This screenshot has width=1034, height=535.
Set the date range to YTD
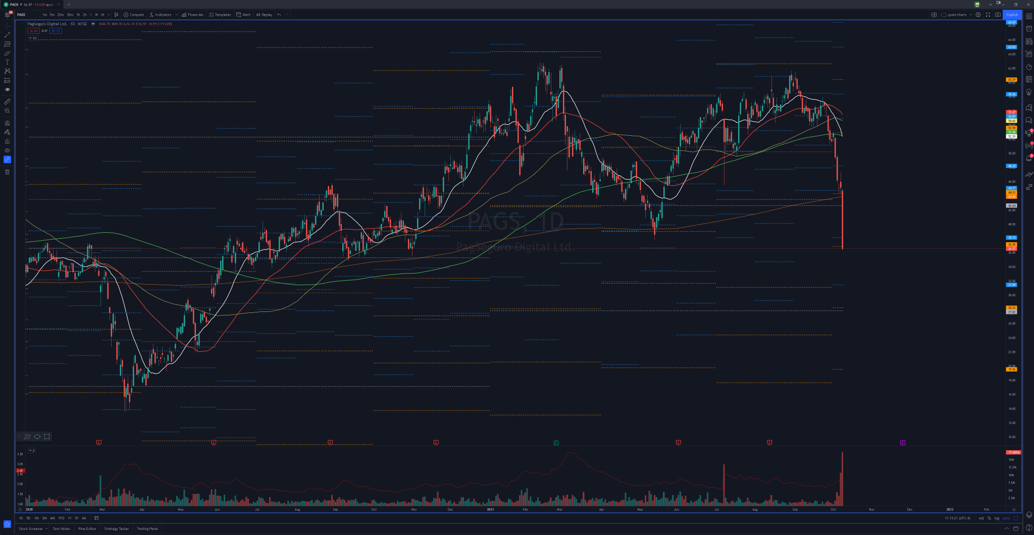tap(61, 518)
